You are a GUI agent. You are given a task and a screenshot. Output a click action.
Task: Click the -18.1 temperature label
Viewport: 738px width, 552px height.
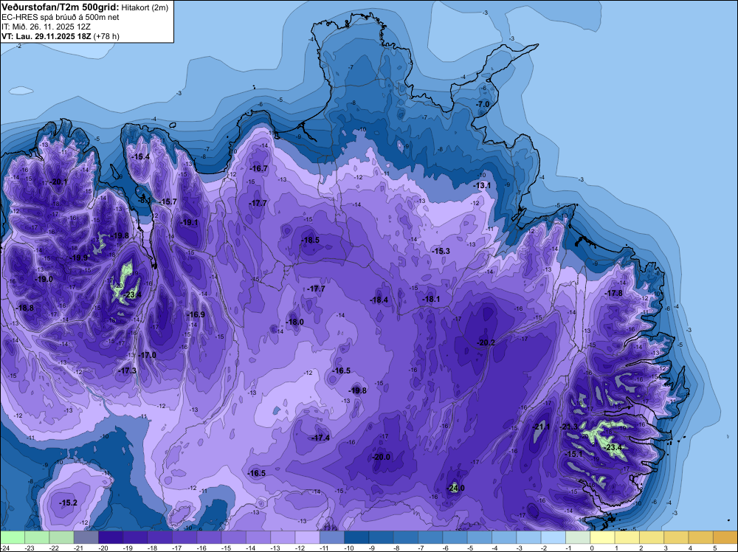[x=431, y=299]
